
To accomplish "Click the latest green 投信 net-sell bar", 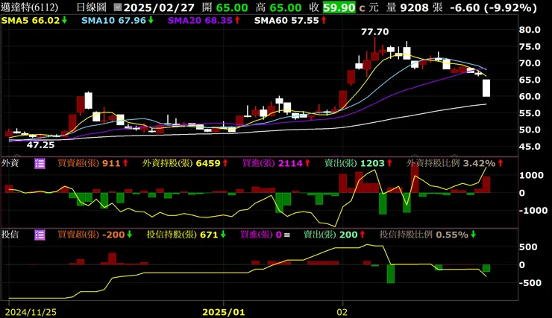I will 486,268.
